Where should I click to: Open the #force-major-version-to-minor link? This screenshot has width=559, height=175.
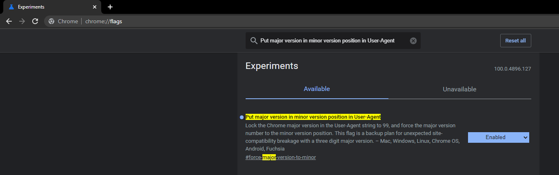pyautogui.click(x=281, y=157)
